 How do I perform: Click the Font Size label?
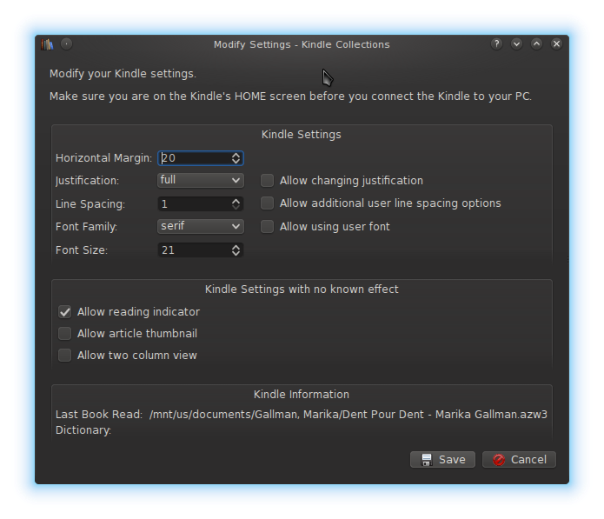point(82,250)
